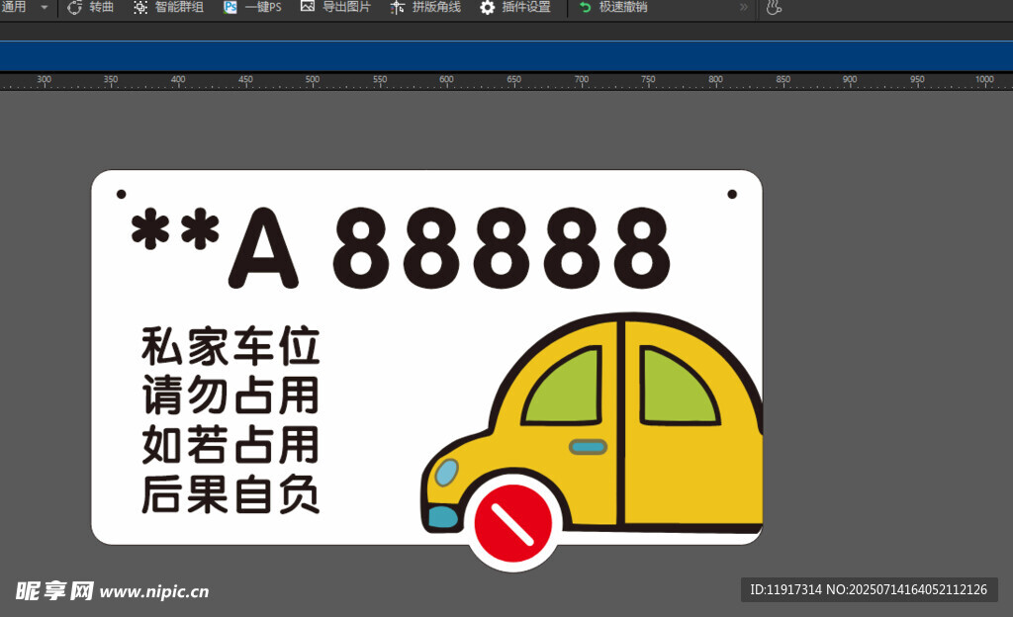Launch the 一键PS tool

(230, 8)
